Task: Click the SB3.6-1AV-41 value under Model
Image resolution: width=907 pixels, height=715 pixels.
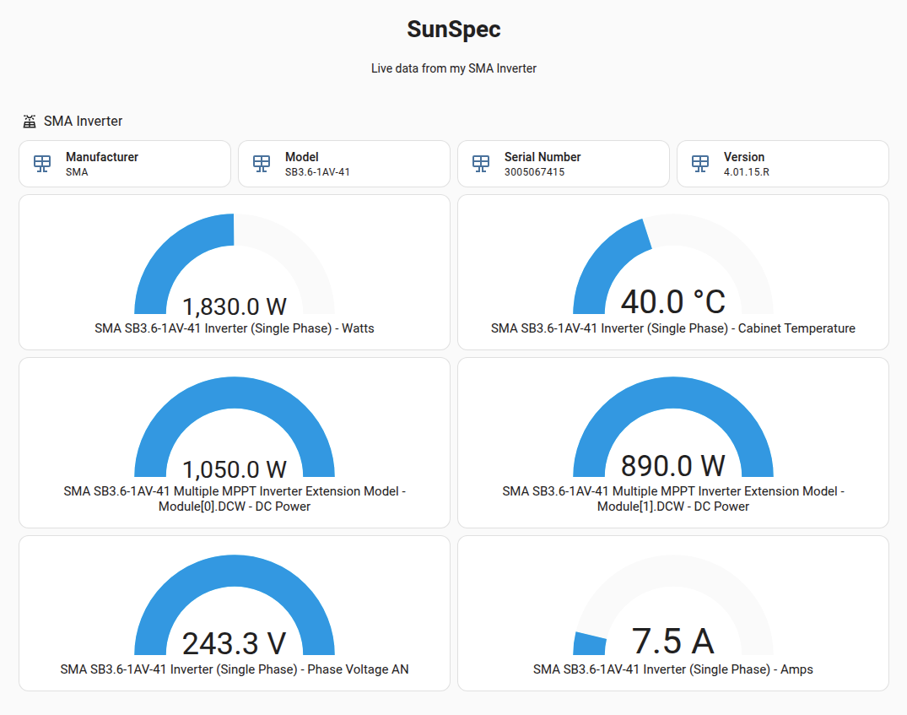Action: point(317,172)
